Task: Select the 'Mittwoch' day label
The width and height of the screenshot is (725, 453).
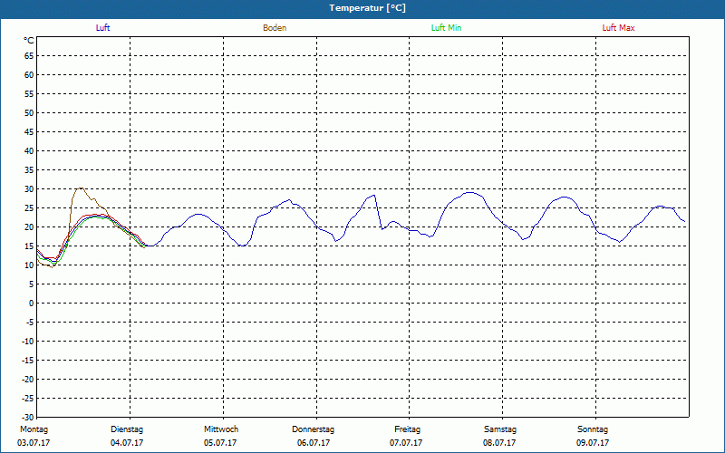Action: tap(221, 429)
